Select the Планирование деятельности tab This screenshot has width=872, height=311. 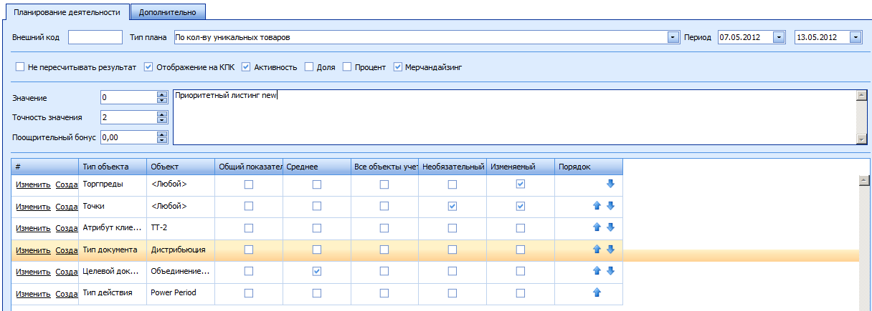pos(67,12)
